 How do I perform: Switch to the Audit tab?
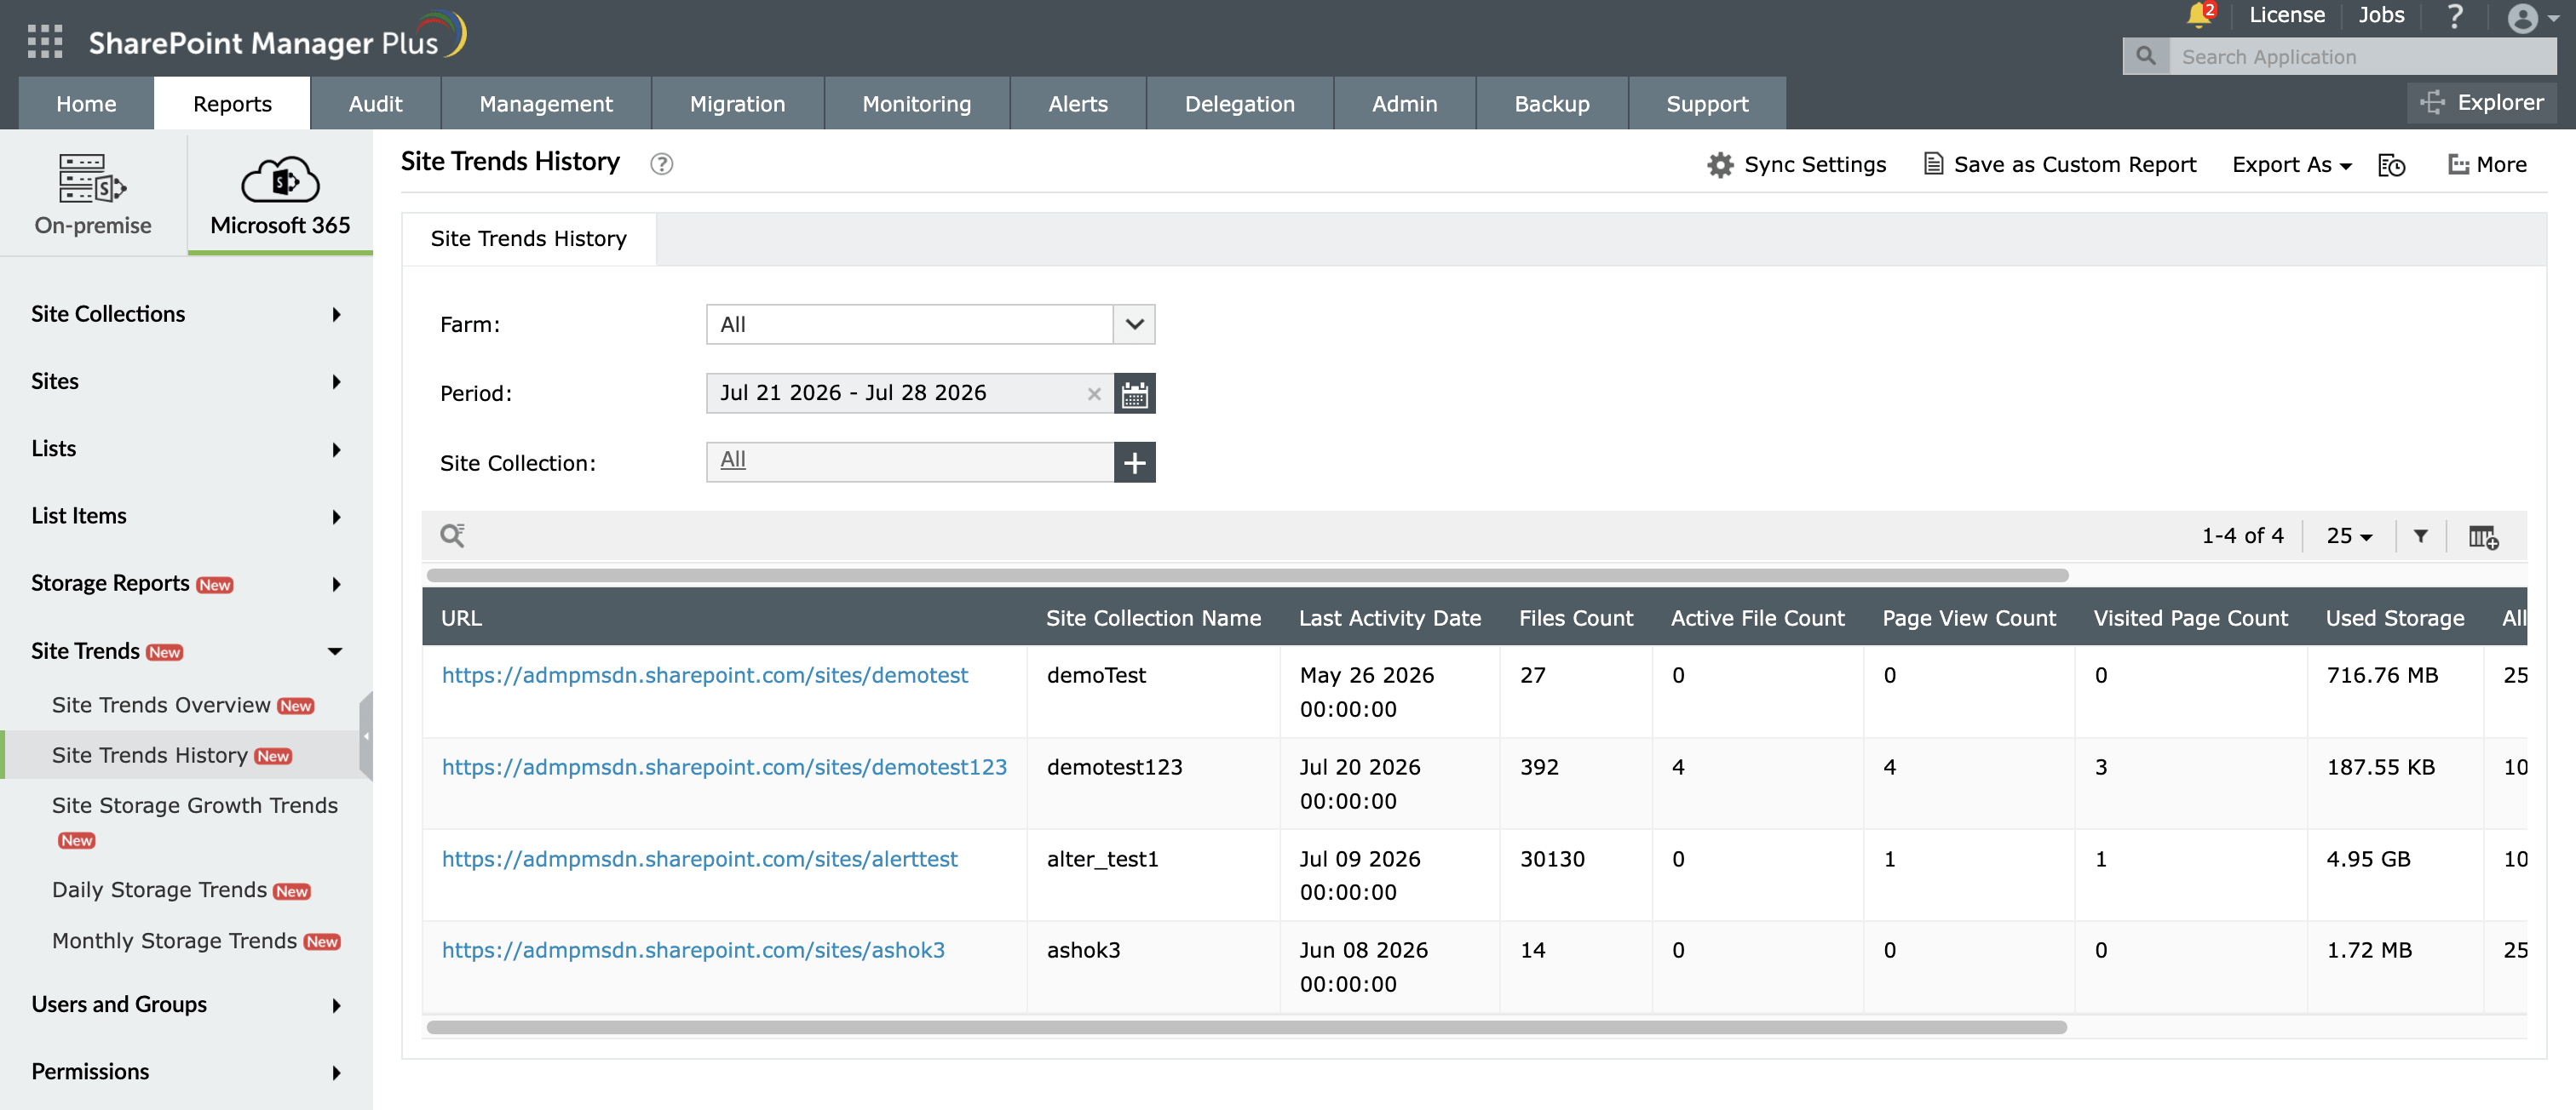coord(375,104)
